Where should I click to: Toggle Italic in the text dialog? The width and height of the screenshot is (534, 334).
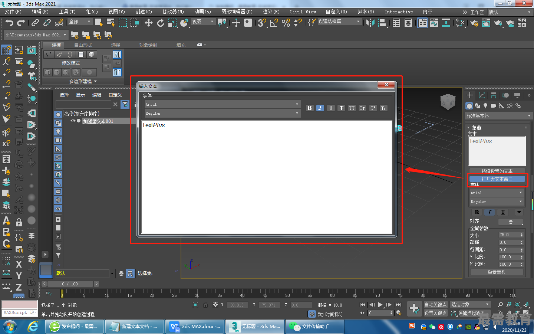tap(320, 108)
